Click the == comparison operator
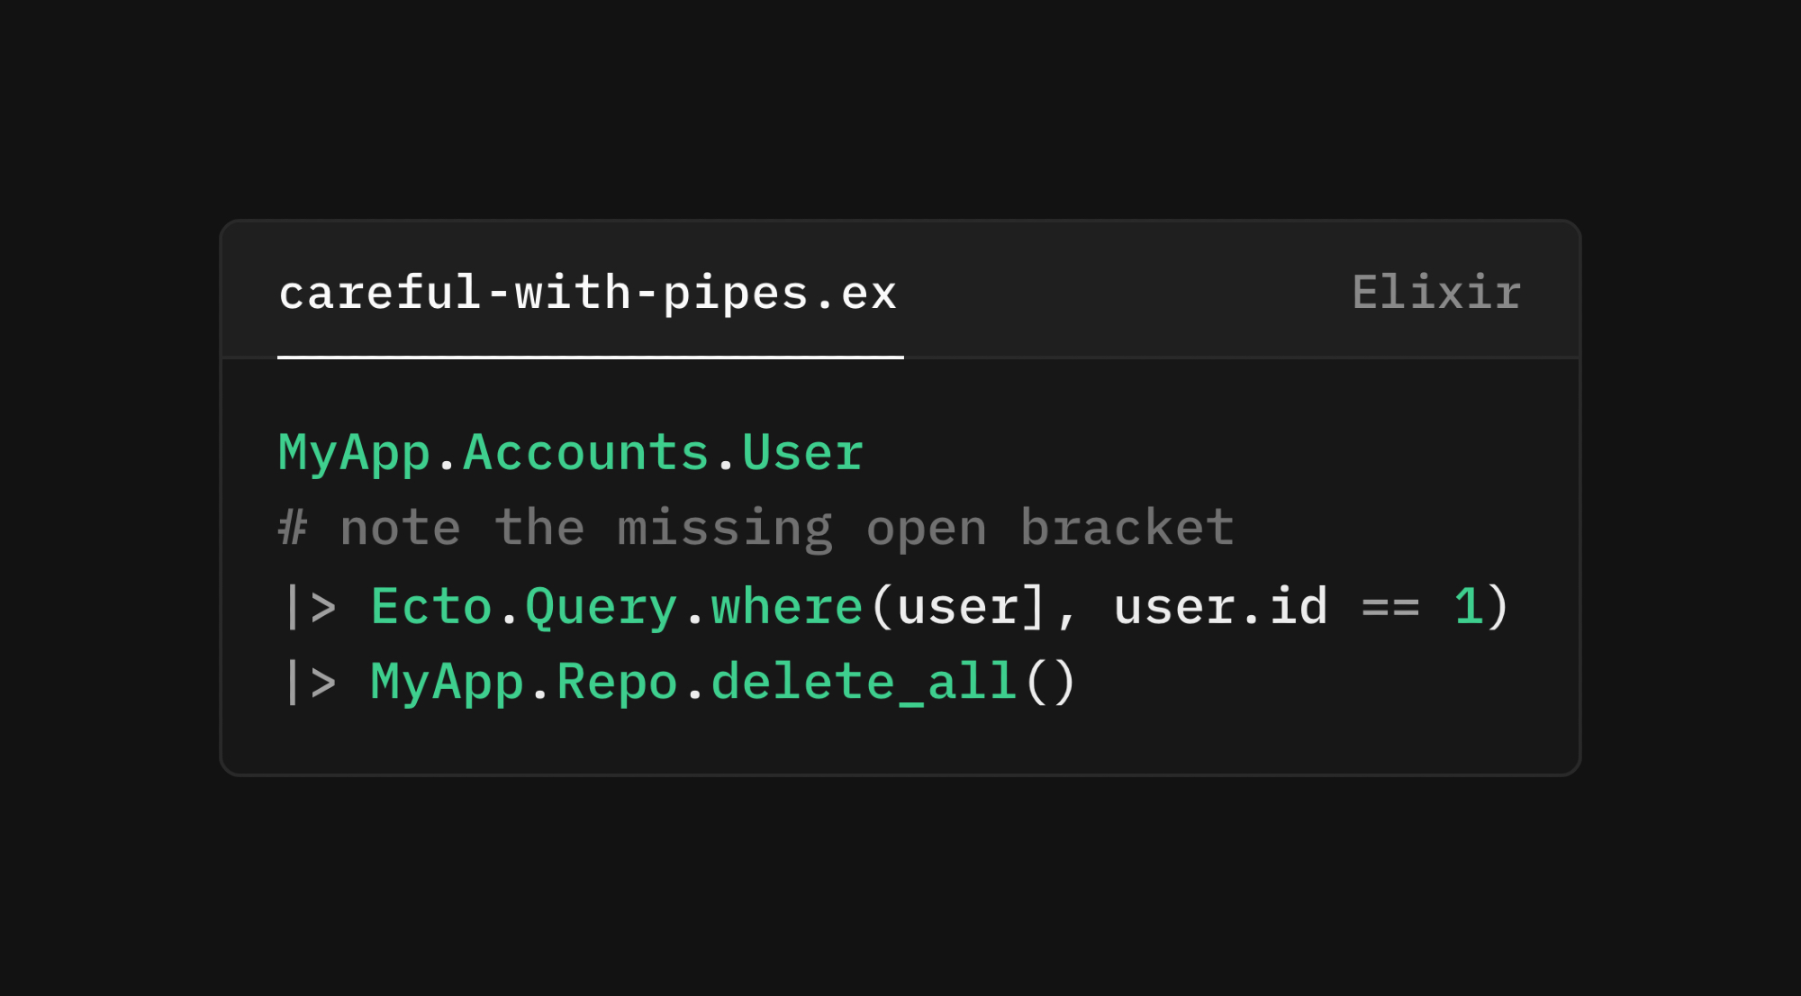This screenshot has height=996, width=1801. tap(1390, 607)
